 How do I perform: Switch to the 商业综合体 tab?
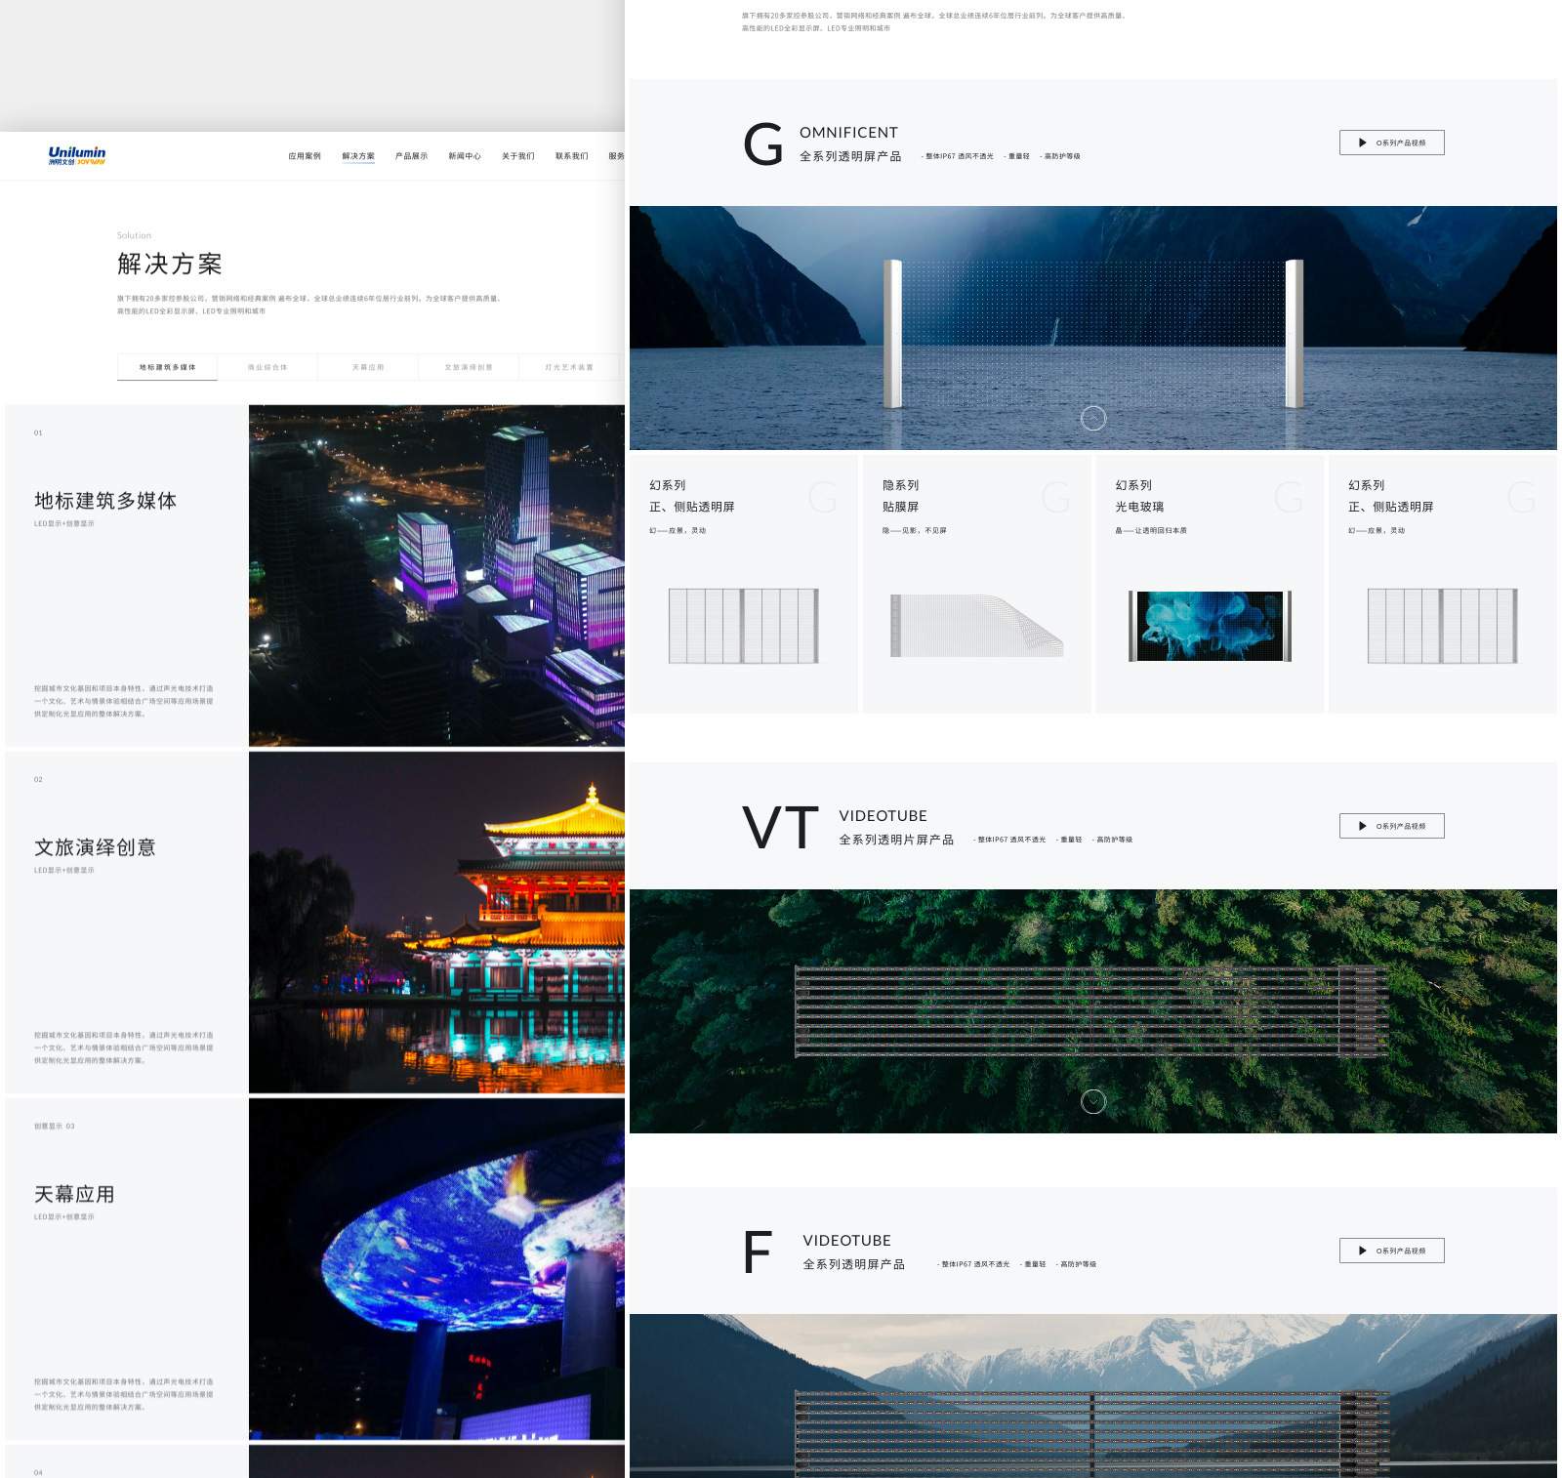pos(267,367)
